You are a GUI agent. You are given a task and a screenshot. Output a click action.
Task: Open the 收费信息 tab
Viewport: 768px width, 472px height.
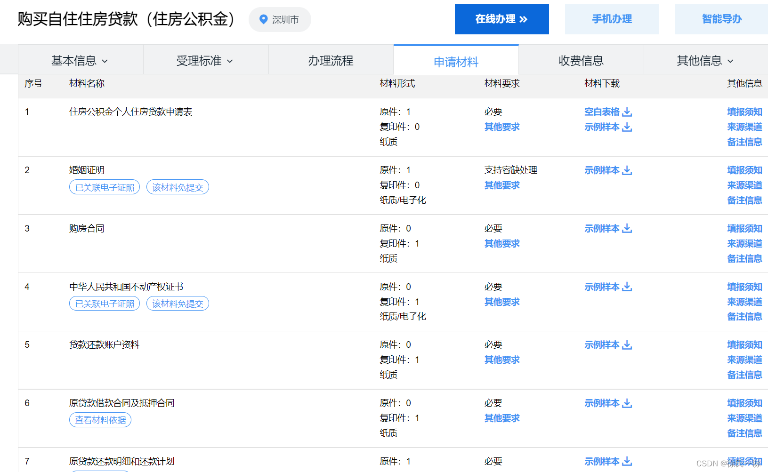click(x=581, y=60)
